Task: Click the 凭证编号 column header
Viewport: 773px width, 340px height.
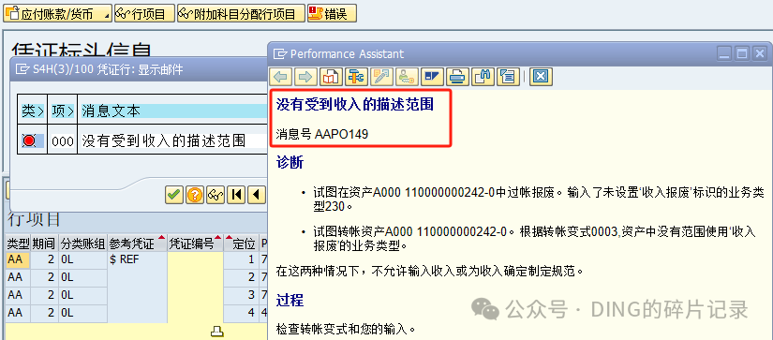Action: point(196,244)
